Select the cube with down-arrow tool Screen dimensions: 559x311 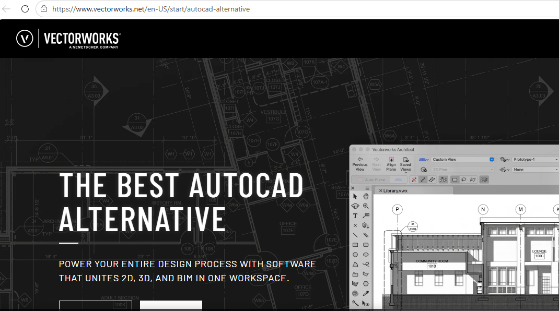pyautogui.click(x=366, y=225)
